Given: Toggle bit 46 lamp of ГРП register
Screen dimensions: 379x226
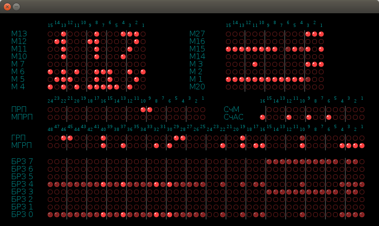Looking at the screenshot, I should pyautogui.click(x=63, y=138).
